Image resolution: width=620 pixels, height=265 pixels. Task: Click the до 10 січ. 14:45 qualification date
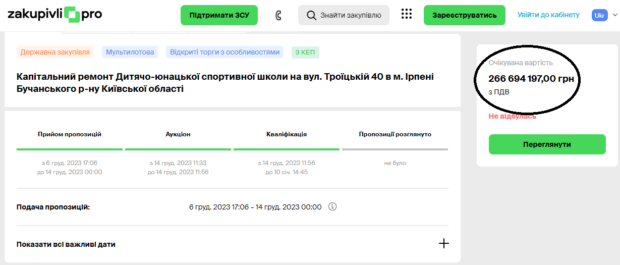coord(287,172)
